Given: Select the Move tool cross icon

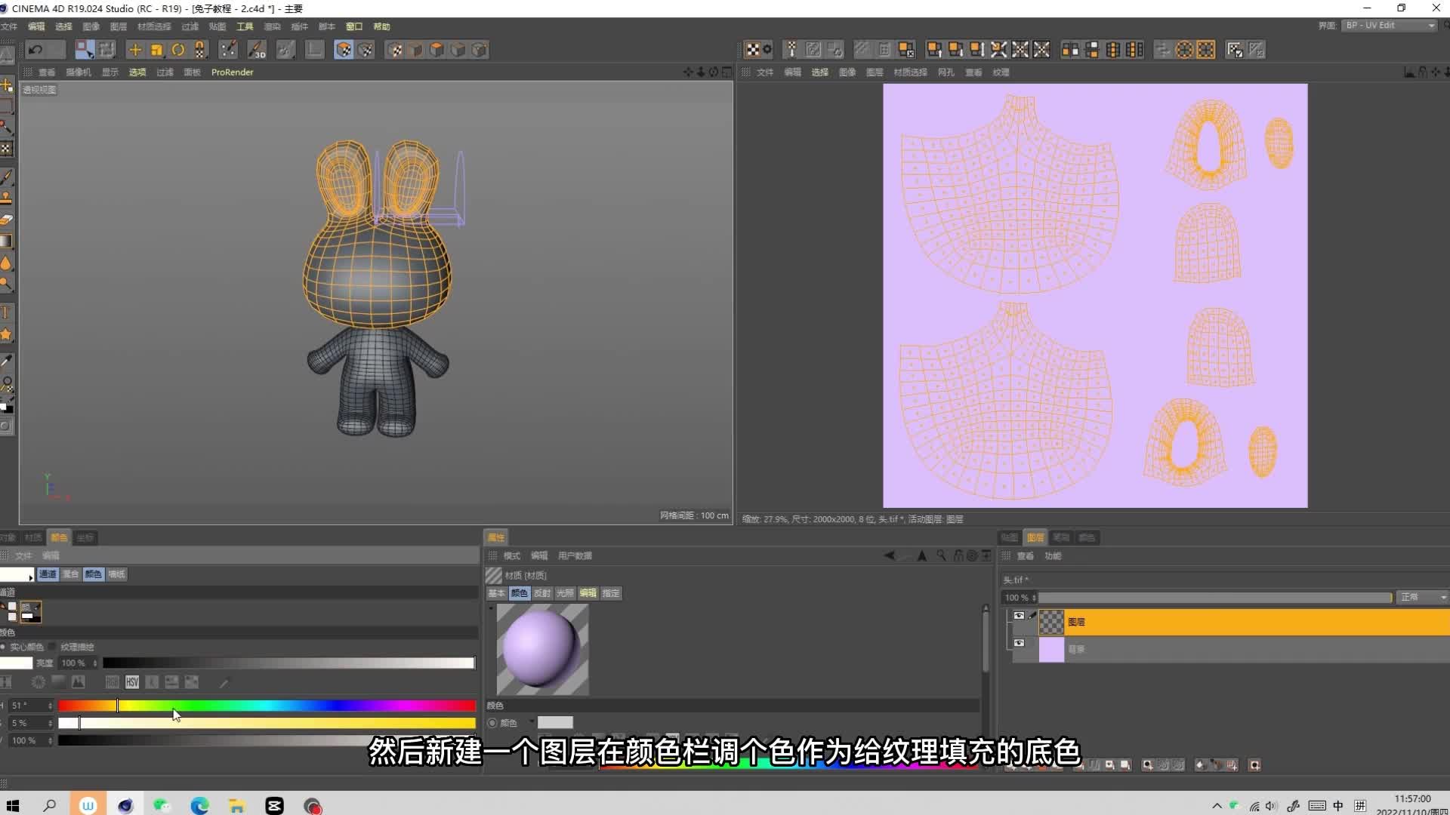Looking at the screenshot, I should tap(135, 50).
